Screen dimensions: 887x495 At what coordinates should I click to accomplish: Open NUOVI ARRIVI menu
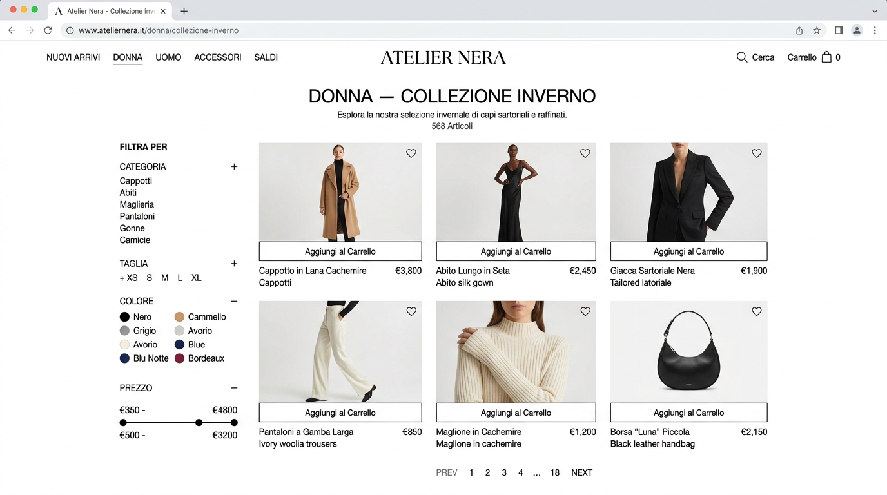point(73,57)
